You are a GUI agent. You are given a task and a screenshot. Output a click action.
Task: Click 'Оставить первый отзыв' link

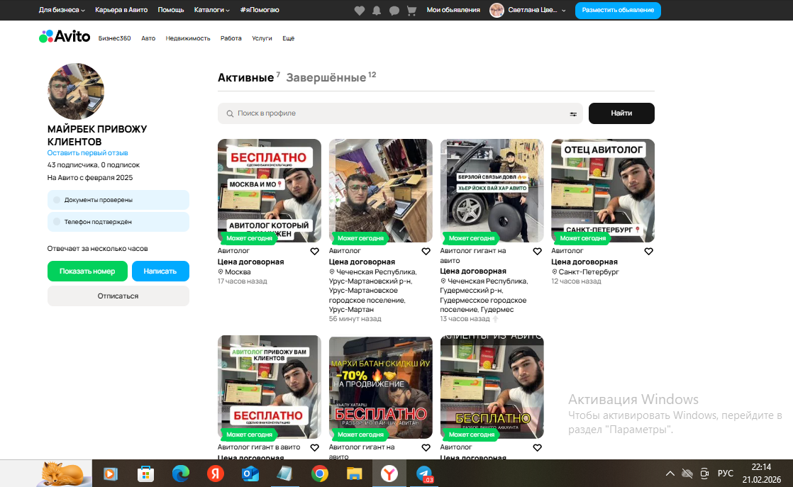click(87, 152)
